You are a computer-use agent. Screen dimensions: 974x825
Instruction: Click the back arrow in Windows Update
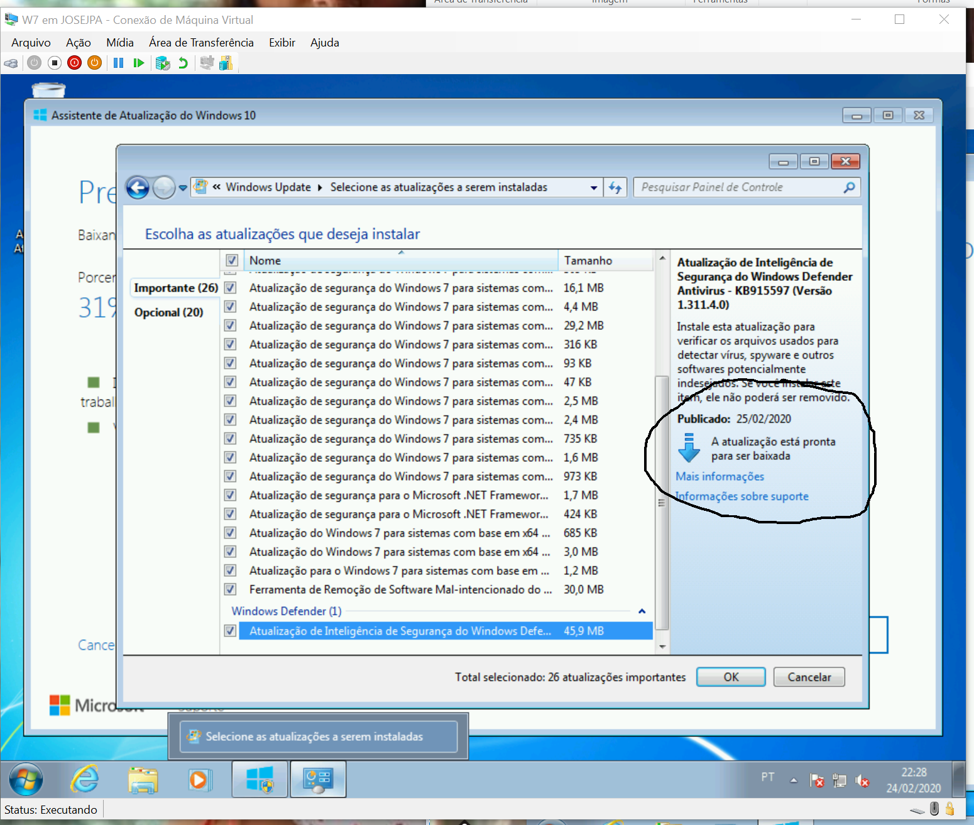pyautogui.click(x=138, y=187)
